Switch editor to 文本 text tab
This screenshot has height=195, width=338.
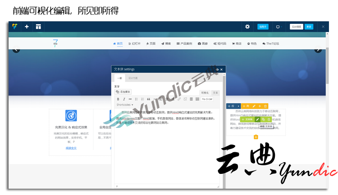tap(215, 93)
